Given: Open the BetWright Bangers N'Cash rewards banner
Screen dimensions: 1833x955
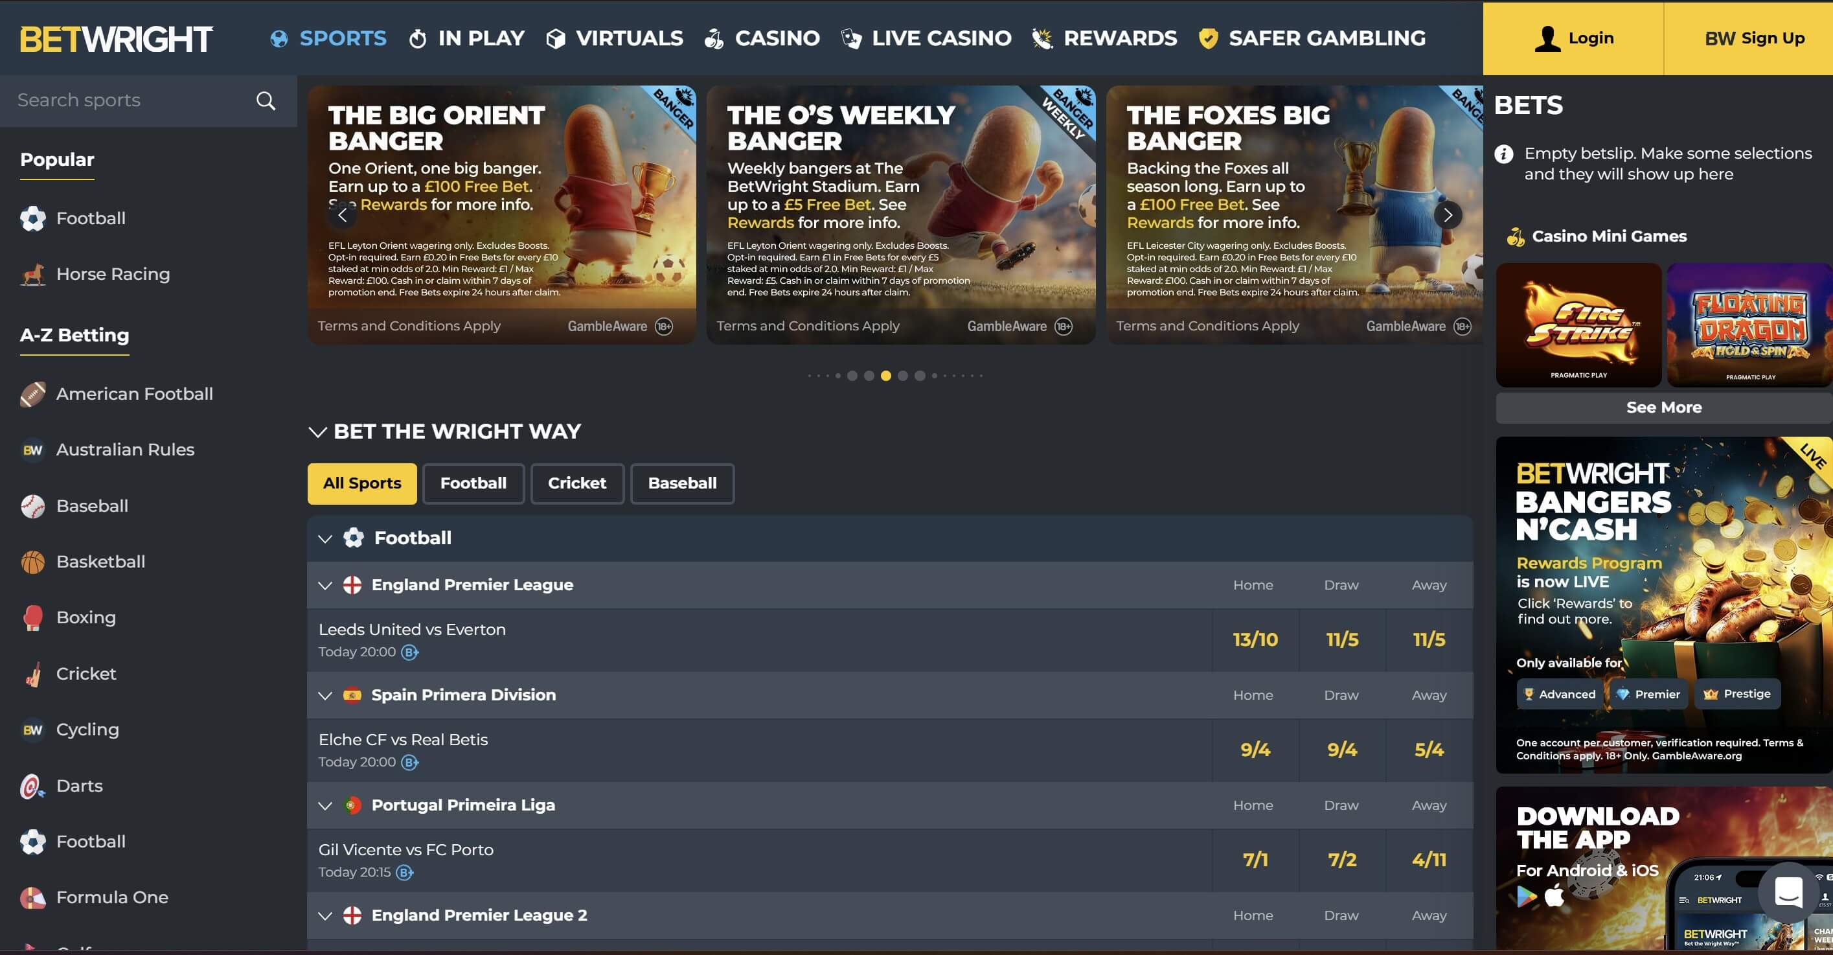Looking at the screenshot, I should [x=1664, y=605].
